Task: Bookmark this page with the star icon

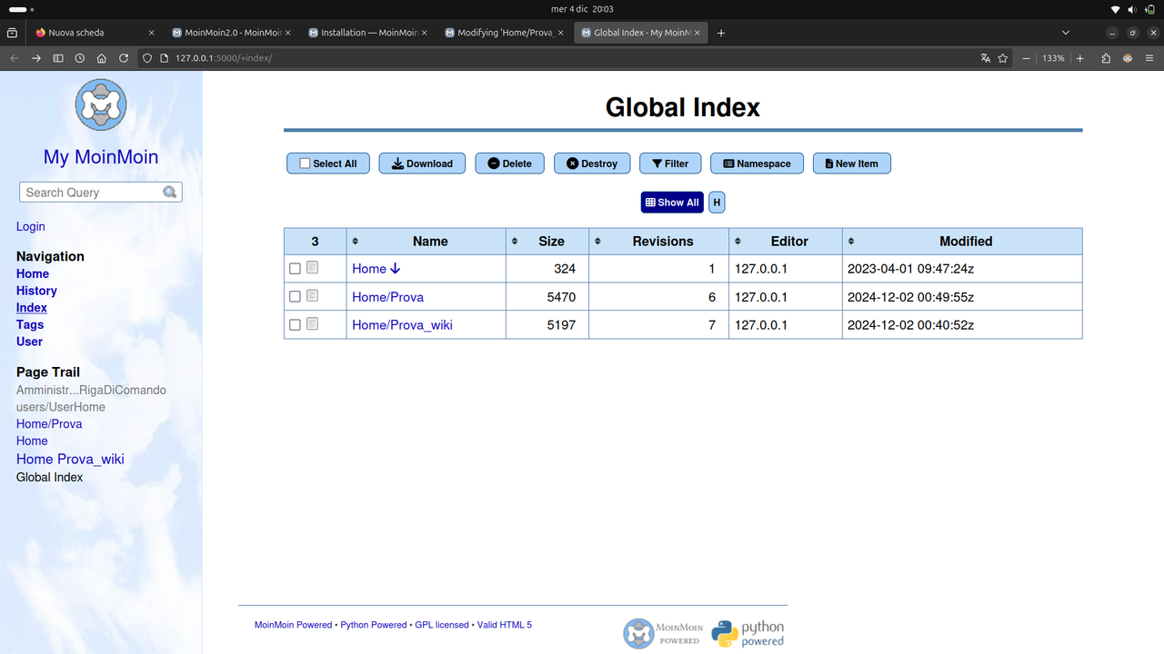Action: click(x=1003, y=58)
